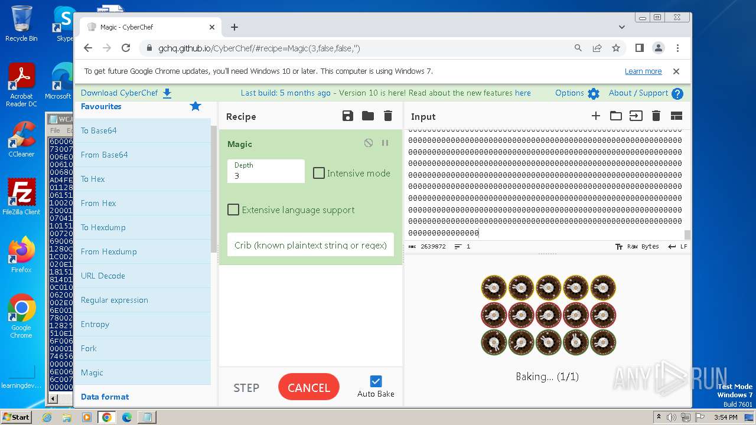Click the STEP button
Image resolution: width=756 pixels, height=425 pixels.
(246, 388)
